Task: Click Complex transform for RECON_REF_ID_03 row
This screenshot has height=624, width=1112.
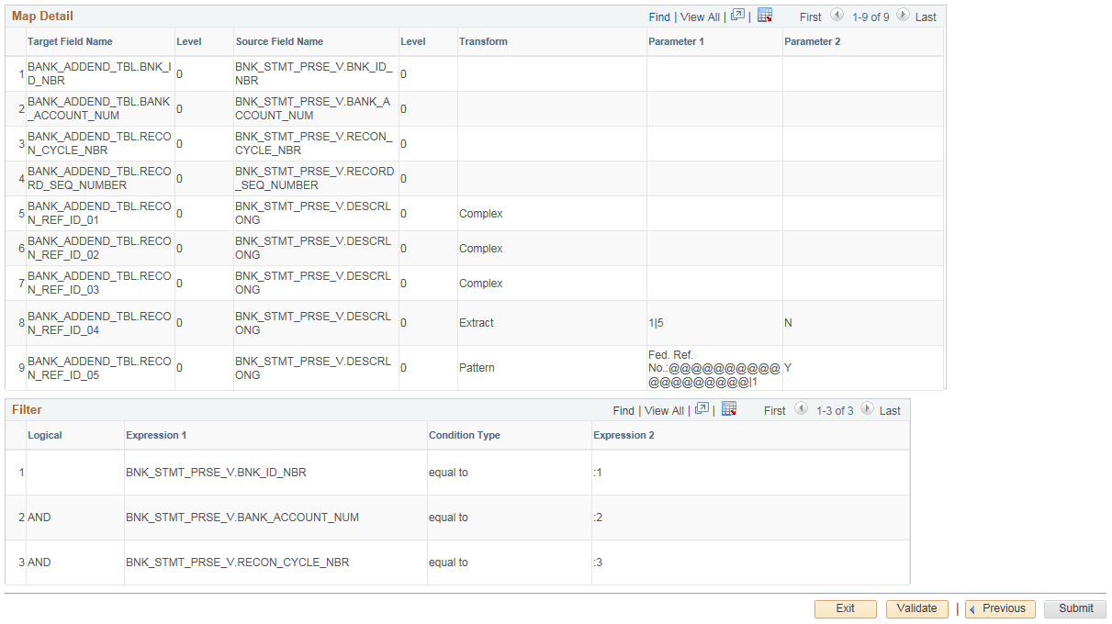Action: pos(481,284)
